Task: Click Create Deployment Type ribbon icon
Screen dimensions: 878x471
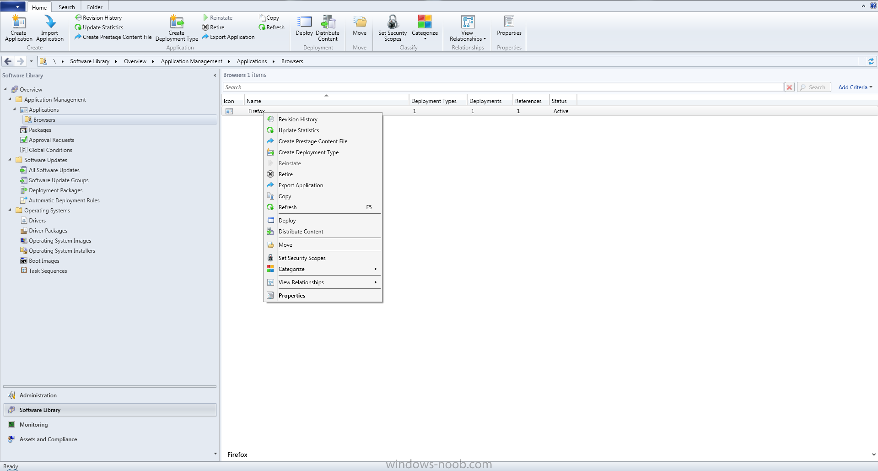Action: pos(177,28)
